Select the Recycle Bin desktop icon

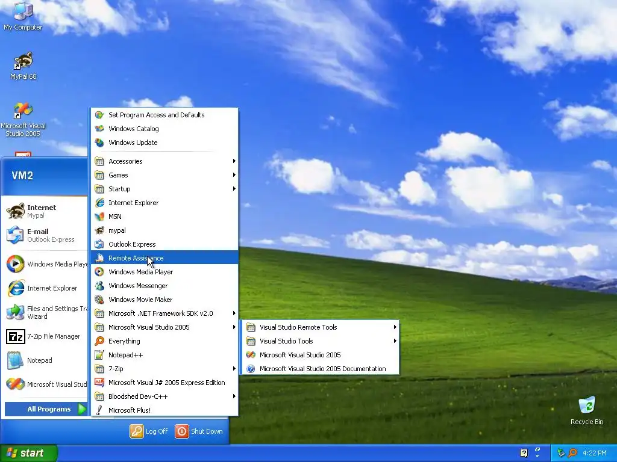(587, 410)
